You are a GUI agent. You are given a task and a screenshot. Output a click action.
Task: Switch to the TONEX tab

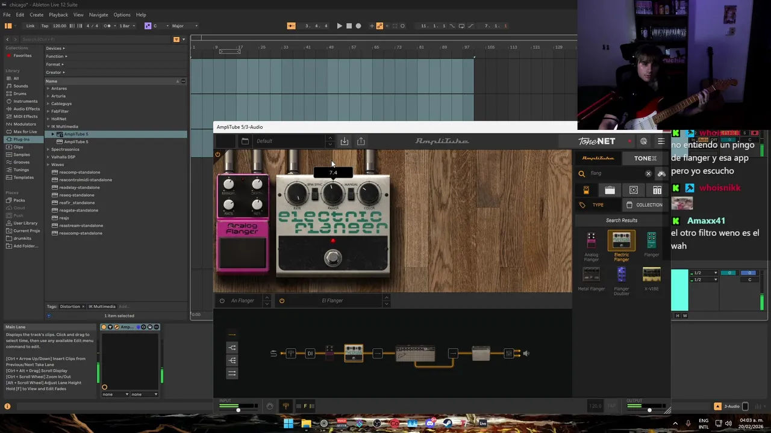click(x=645, y=158)
